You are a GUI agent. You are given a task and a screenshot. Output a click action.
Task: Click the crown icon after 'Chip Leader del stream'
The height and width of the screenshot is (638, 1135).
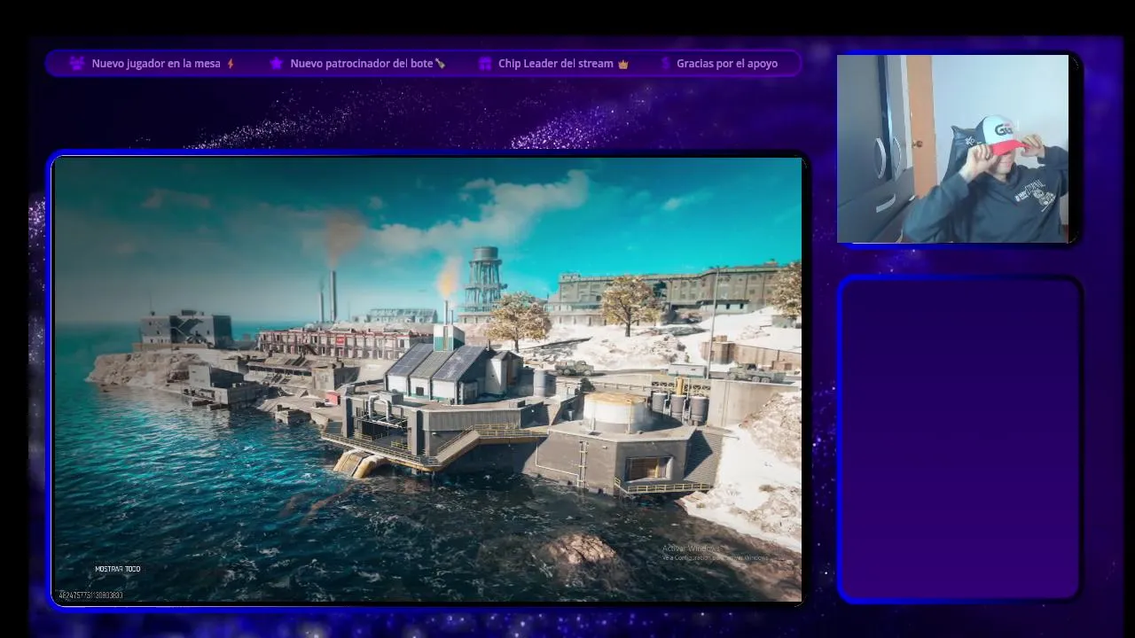click(x=622, y=64)
